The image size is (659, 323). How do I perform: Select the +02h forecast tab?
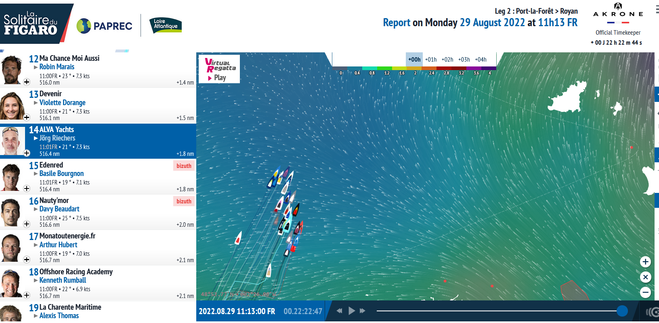click(447, 60)
